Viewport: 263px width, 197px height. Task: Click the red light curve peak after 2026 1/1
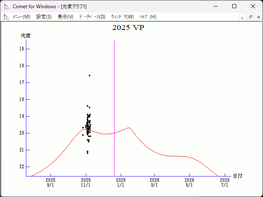click(x=129, y=128)
